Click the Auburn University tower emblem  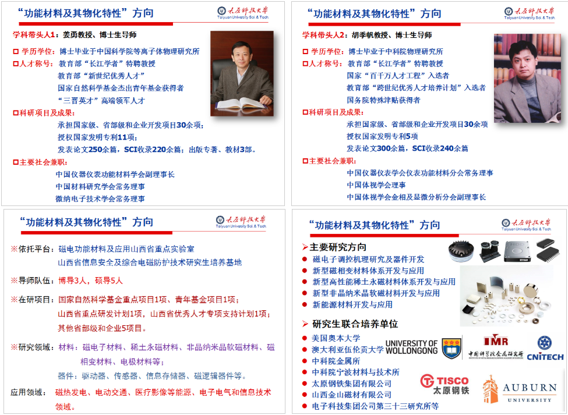point(491,389)
